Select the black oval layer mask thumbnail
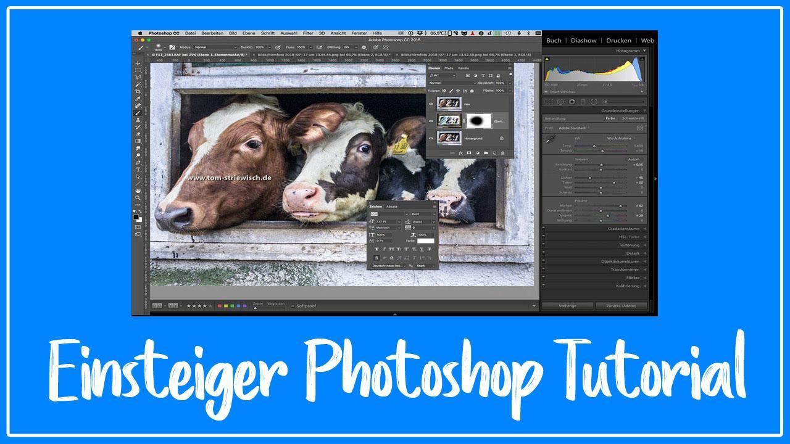This screenshot has height=444, width=790. (480, 121)
